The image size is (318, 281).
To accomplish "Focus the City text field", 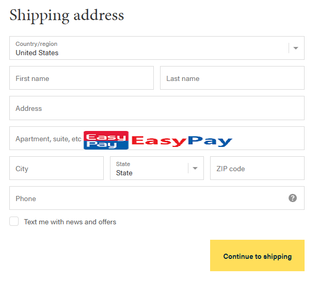I will point(57,169).
